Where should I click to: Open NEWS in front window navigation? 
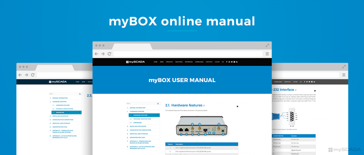pyautogui.click(x=162, y=62)
